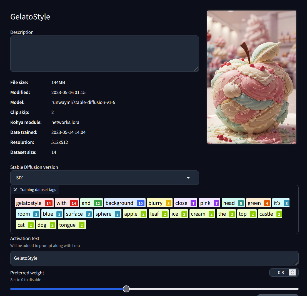Click the preferred weight slider handle

click(126, 289)
